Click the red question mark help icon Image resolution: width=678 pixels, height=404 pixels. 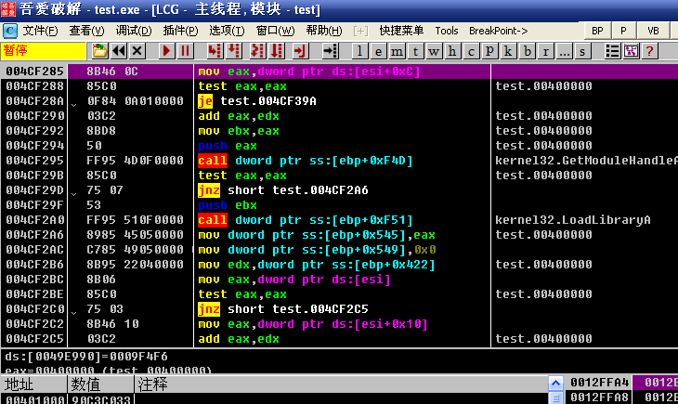649,51
